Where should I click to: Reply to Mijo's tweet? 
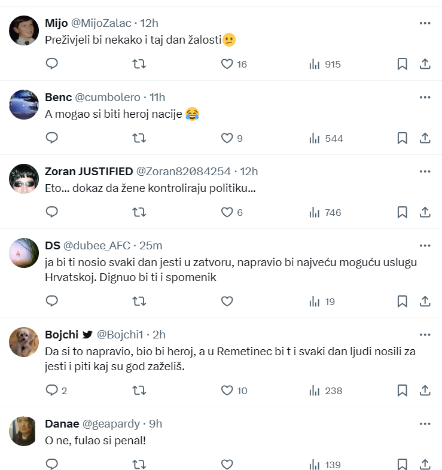point(52,64)
